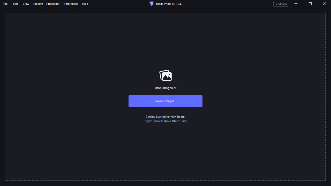Click Getting Started for New Users text
331x186 pixels.
tap(165, 117)
